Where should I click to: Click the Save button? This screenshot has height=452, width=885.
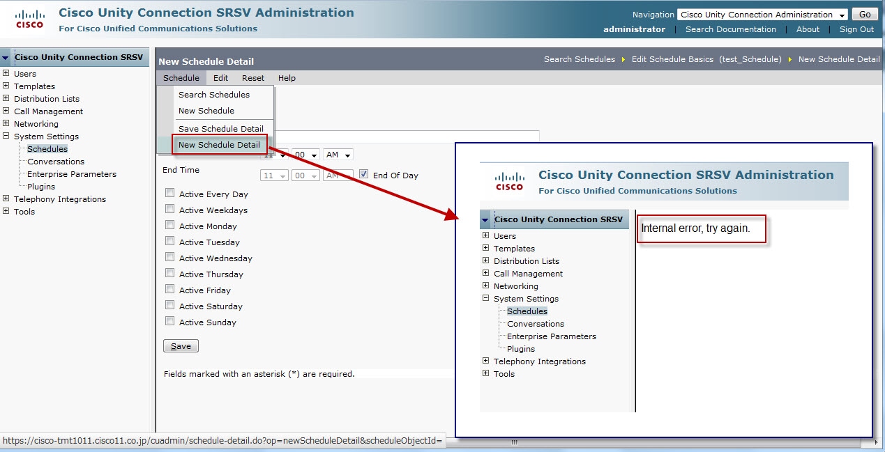[x=181, y=346]
